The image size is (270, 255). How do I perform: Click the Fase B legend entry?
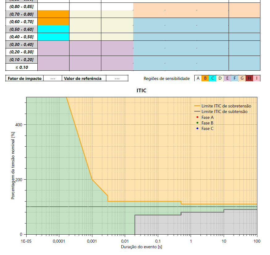[x=205, y=123]
